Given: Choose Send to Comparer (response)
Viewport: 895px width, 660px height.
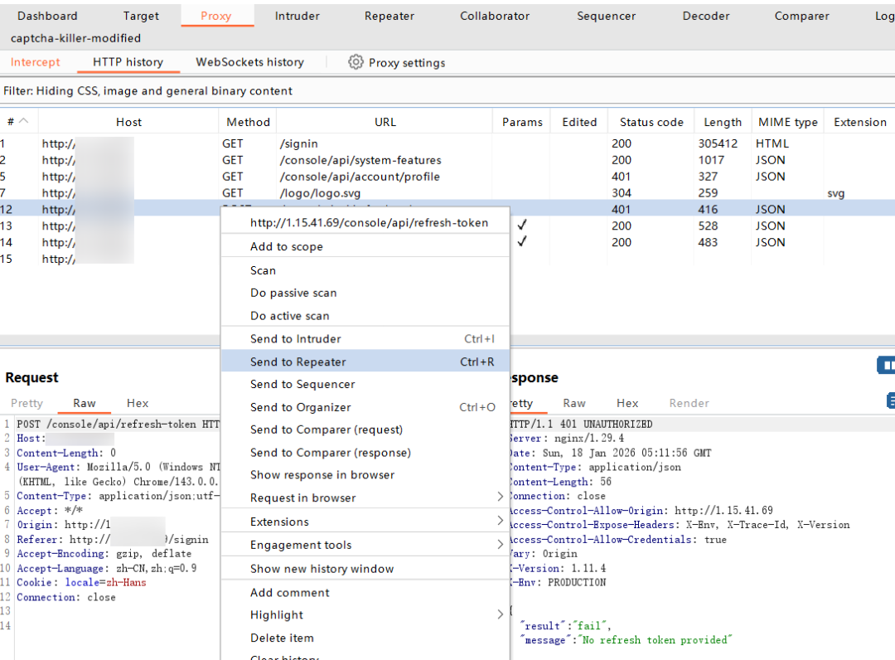Looking at the screenshot, I should 365,452.
